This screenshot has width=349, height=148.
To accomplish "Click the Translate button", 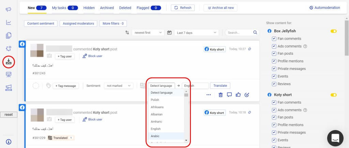I will click(x=220, y=86).
